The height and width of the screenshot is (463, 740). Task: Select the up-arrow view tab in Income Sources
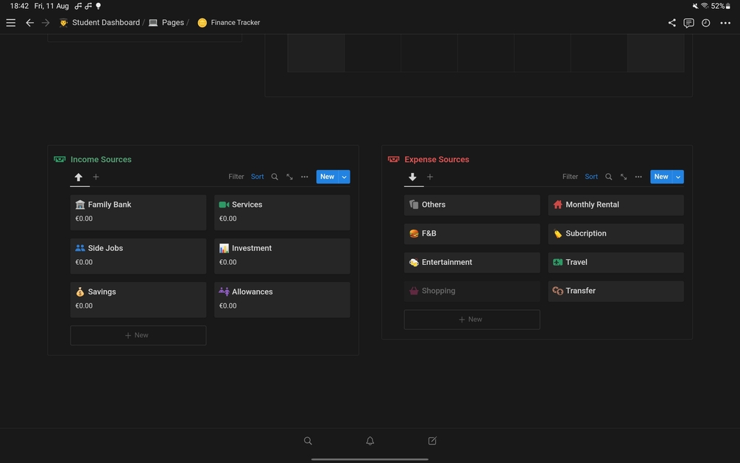(x=79, y=177)
